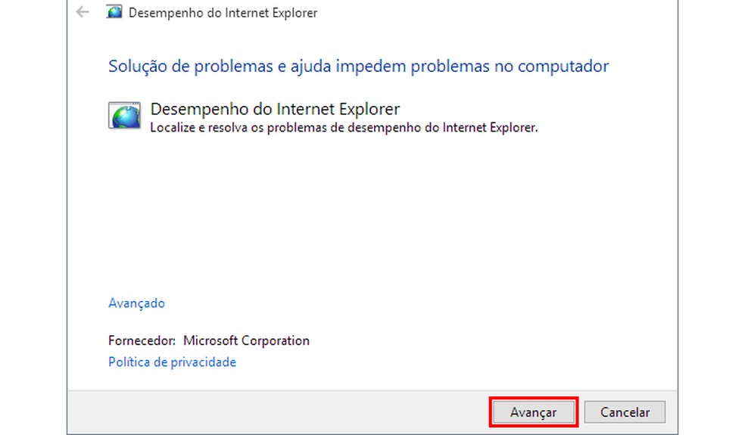Image resolution: width=745 pixels, height=435 pixels.
Task: Click the small troubleshooter icon in title bar
Action: 115,12
